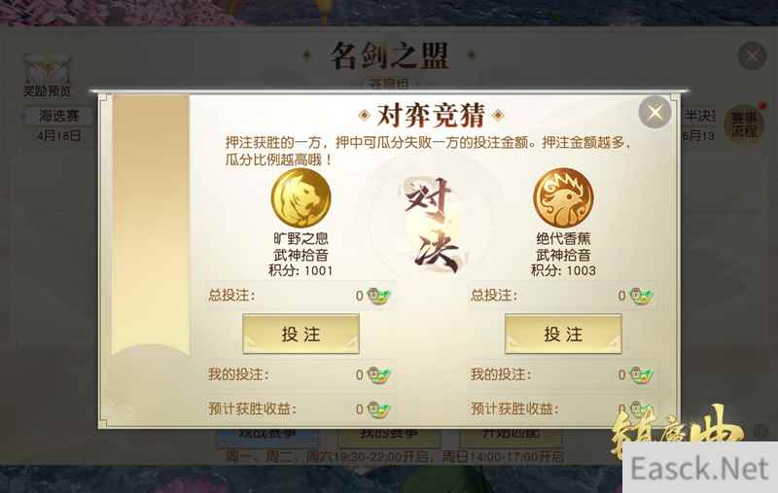Click ingot icon beside right 总投注

pos(642,297)
